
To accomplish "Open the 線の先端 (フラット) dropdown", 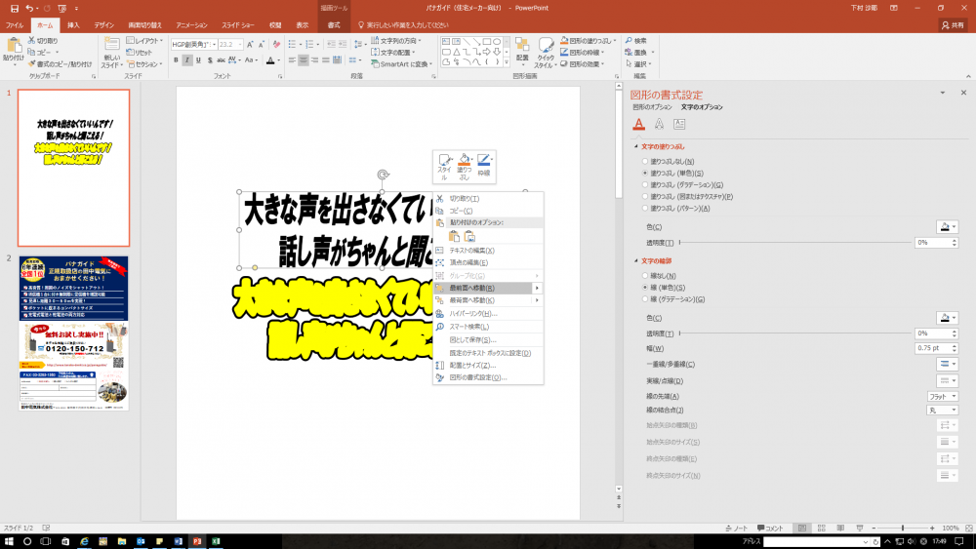I will click(943, 397).
